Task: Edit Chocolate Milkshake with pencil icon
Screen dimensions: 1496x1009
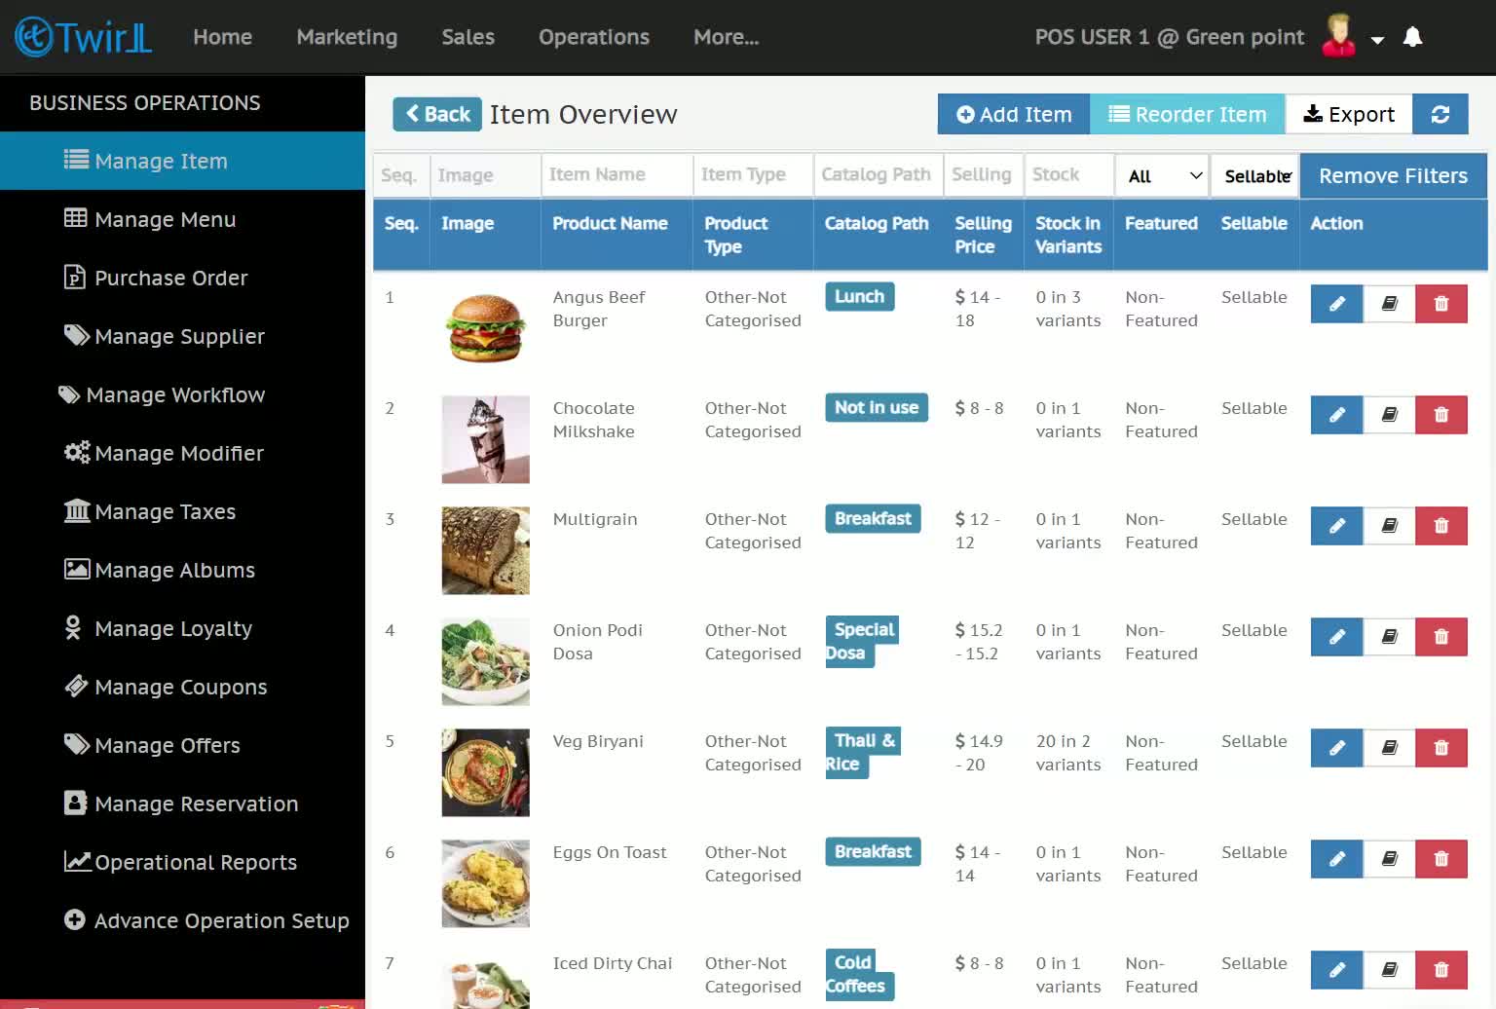Action: pos(1337,415)
